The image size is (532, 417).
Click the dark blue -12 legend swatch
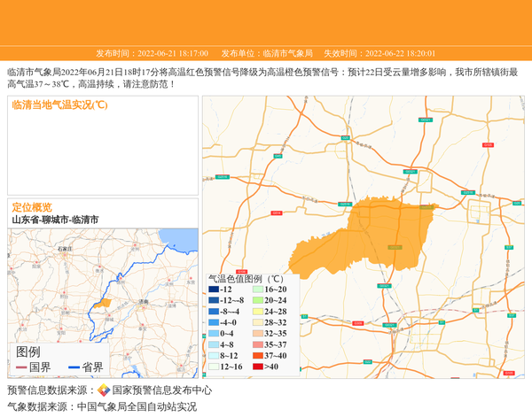click(213, 290)
